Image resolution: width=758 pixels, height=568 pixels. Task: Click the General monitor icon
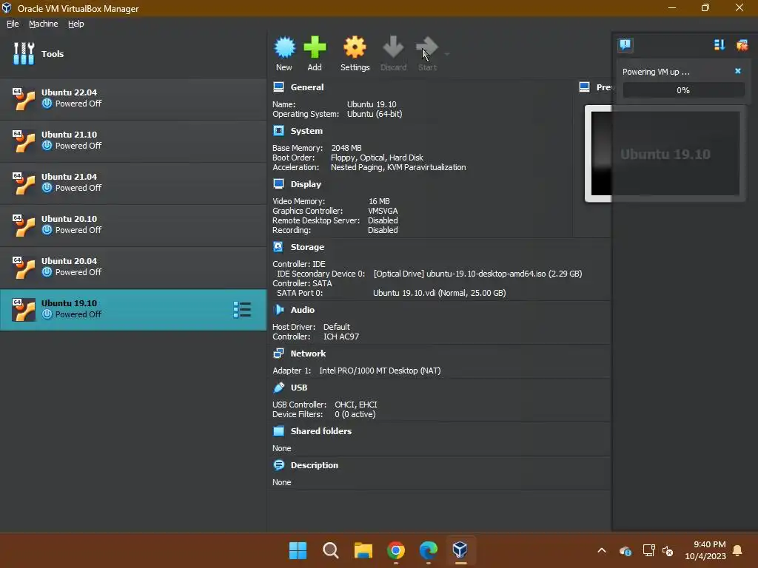point(278,87)
